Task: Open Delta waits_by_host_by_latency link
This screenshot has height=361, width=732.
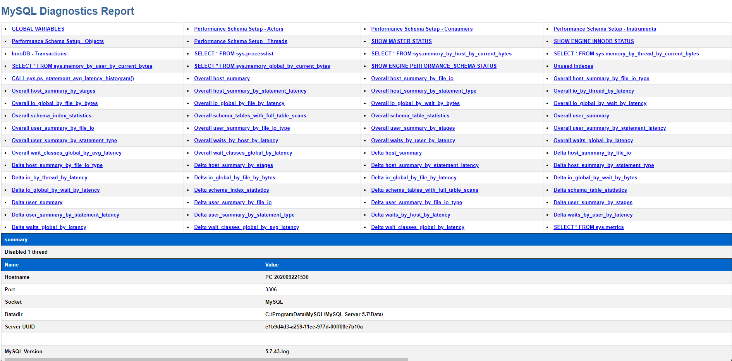Action: (411, 215)
